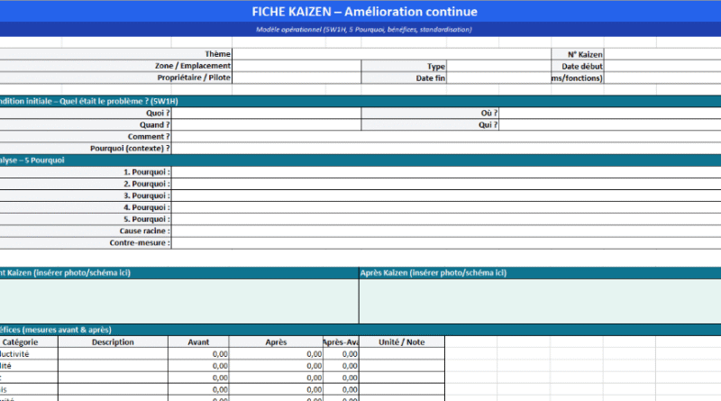
Task: Click the empty Thème input cell
Action: (391, 54)
